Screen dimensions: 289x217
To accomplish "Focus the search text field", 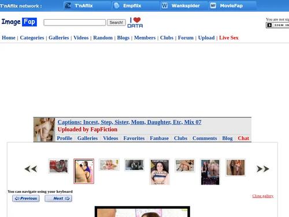I will [x=75, y=23].
